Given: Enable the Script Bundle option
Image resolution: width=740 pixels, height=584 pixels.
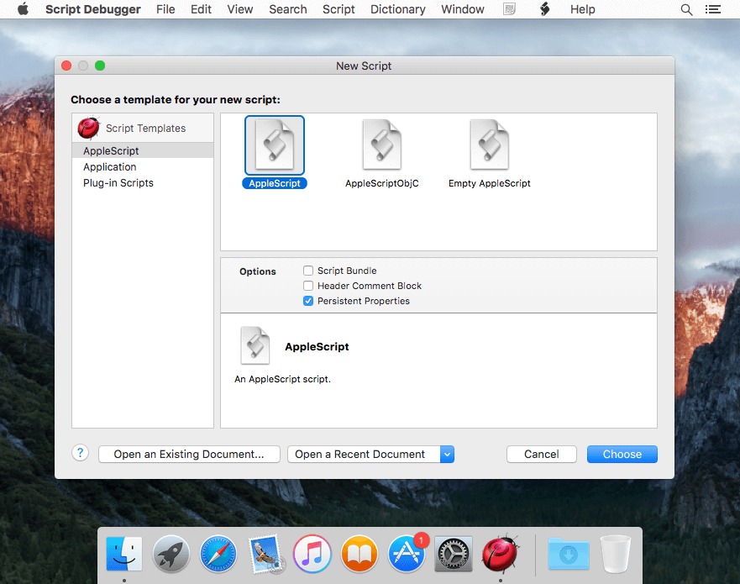Looking at the screenshot, I should click(309, 271).
